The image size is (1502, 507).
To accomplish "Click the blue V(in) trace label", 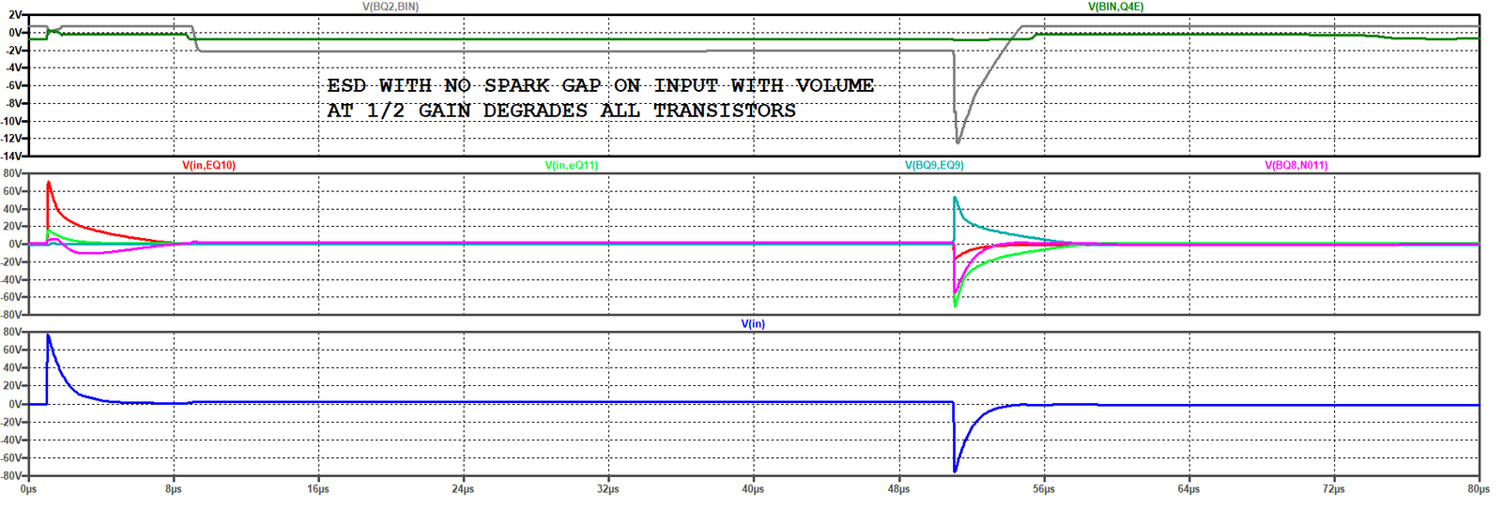I will coord(752,324).
